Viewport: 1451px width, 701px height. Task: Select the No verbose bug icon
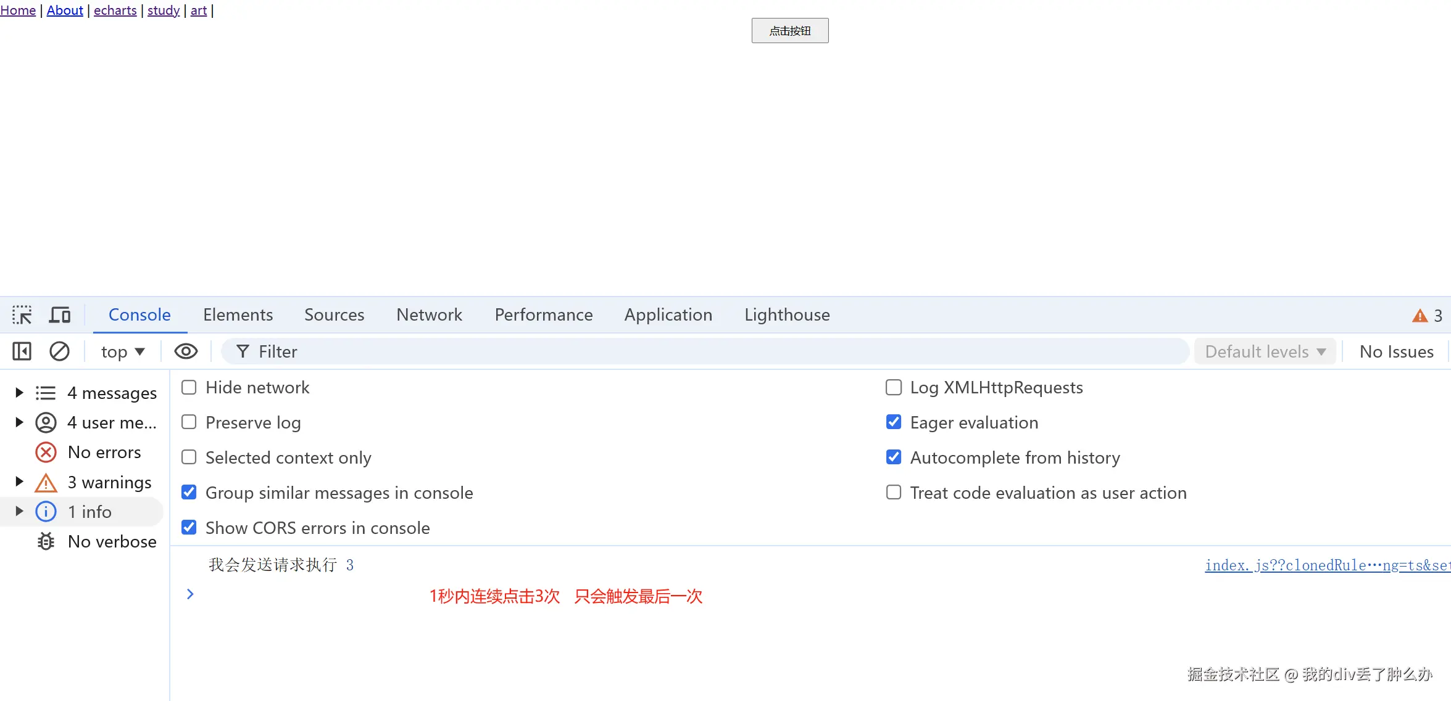(x=46, y=541)
